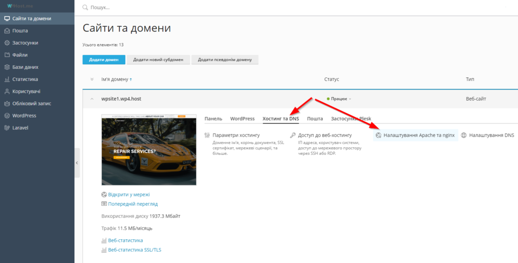Open the Веб-статистика link
Image resolution: width=518 pixels, height=263 pixels.
point(125,240)
